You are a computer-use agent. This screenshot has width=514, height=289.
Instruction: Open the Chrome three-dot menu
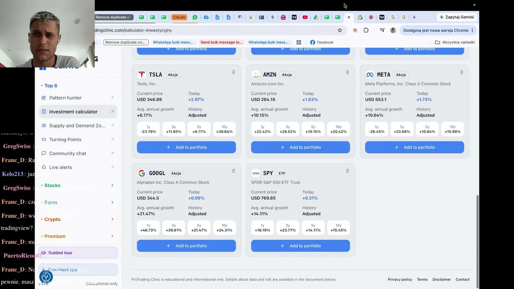(x=472, y=30)
